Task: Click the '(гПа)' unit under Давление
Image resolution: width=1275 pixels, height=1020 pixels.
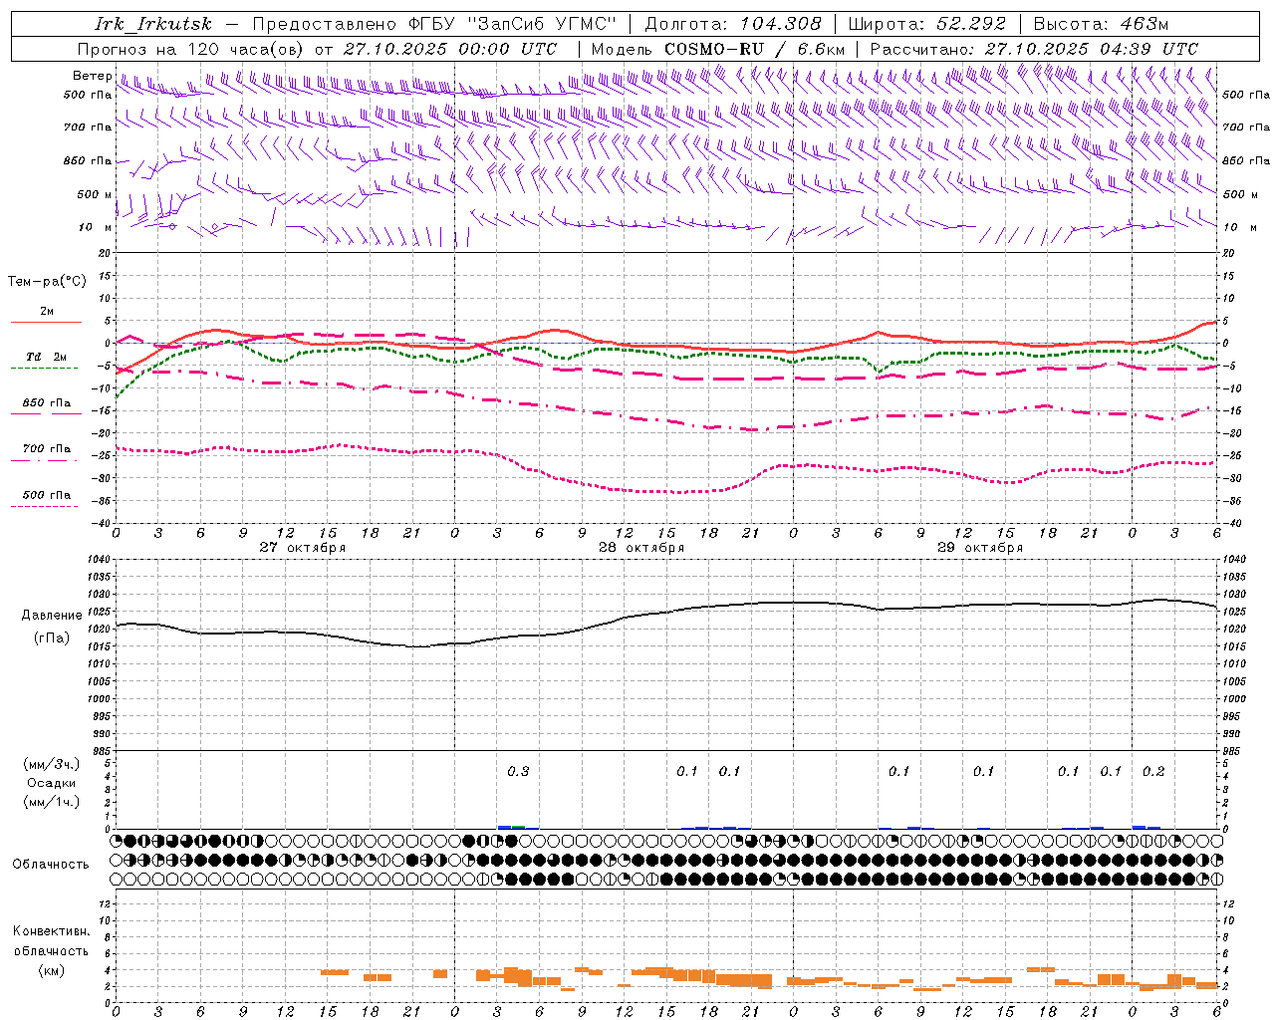Action: tap(52, 638)
